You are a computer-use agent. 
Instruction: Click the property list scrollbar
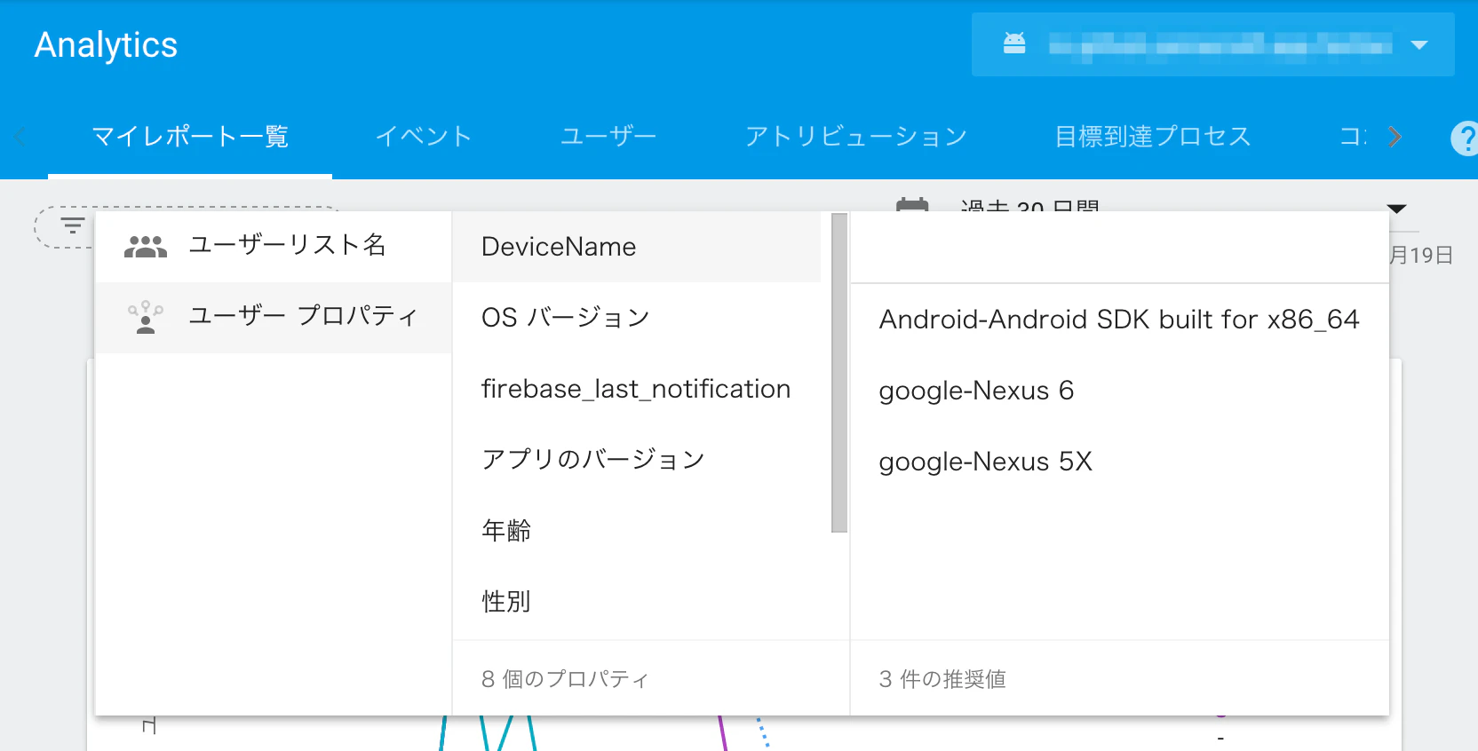click(x=839, y=373)
